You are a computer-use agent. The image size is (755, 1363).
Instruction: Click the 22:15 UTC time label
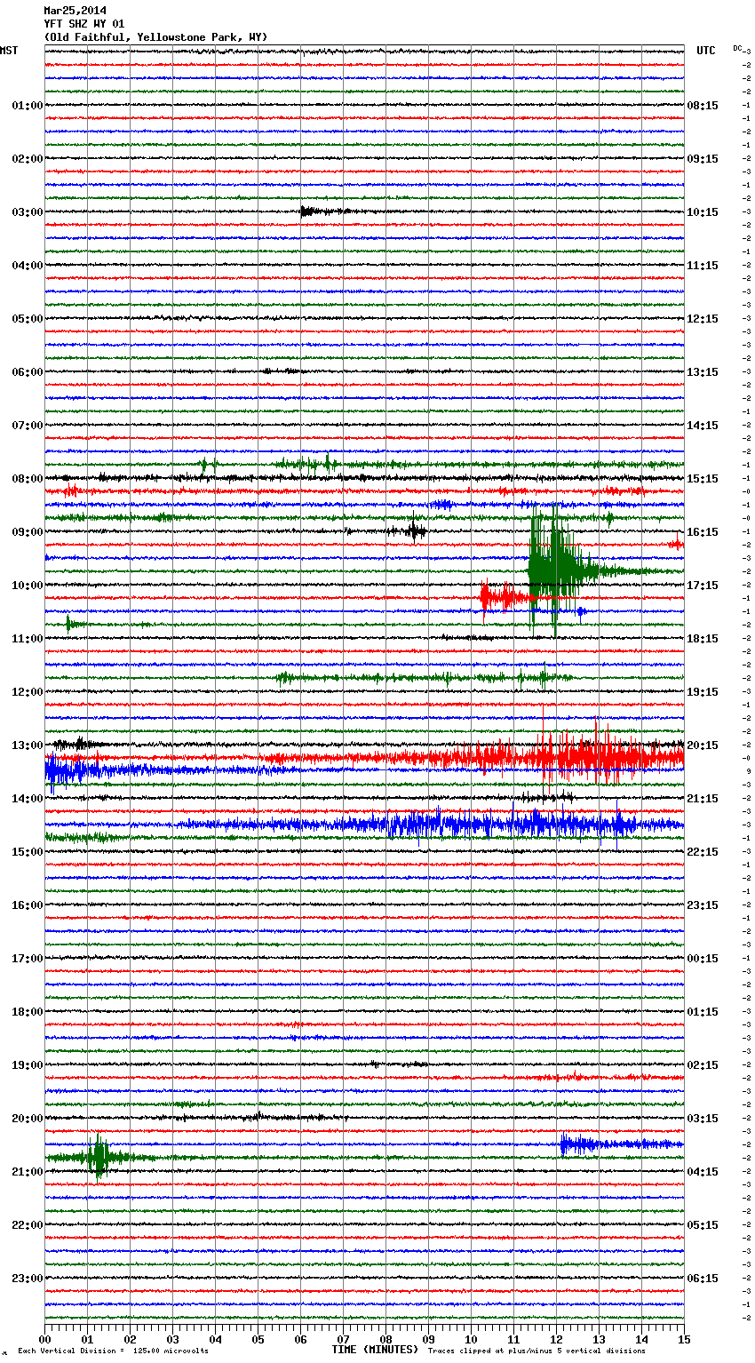pyautogui.click(x=703, y=852)
